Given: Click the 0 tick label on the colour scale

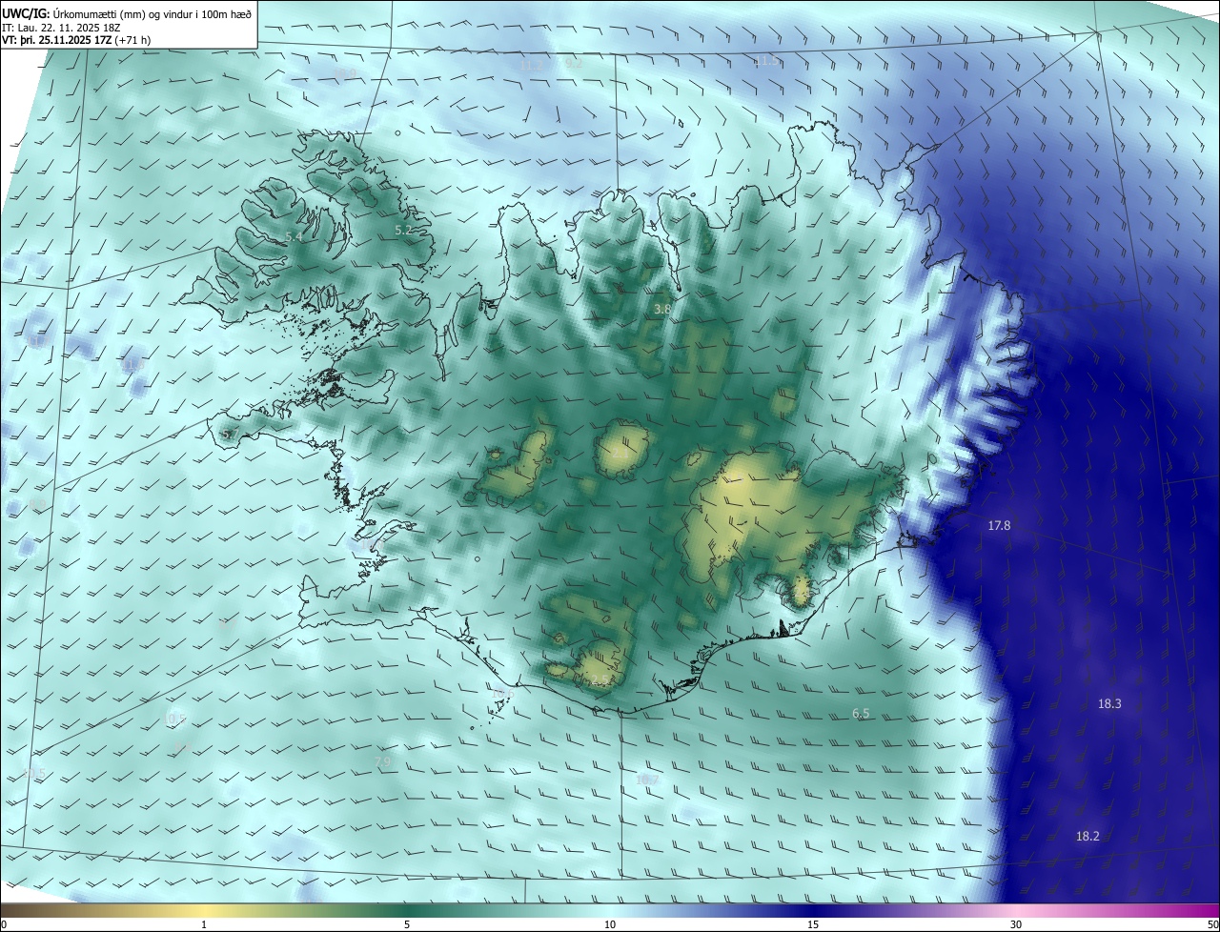Looking at the screenshot, I should [x=4, y=924].
